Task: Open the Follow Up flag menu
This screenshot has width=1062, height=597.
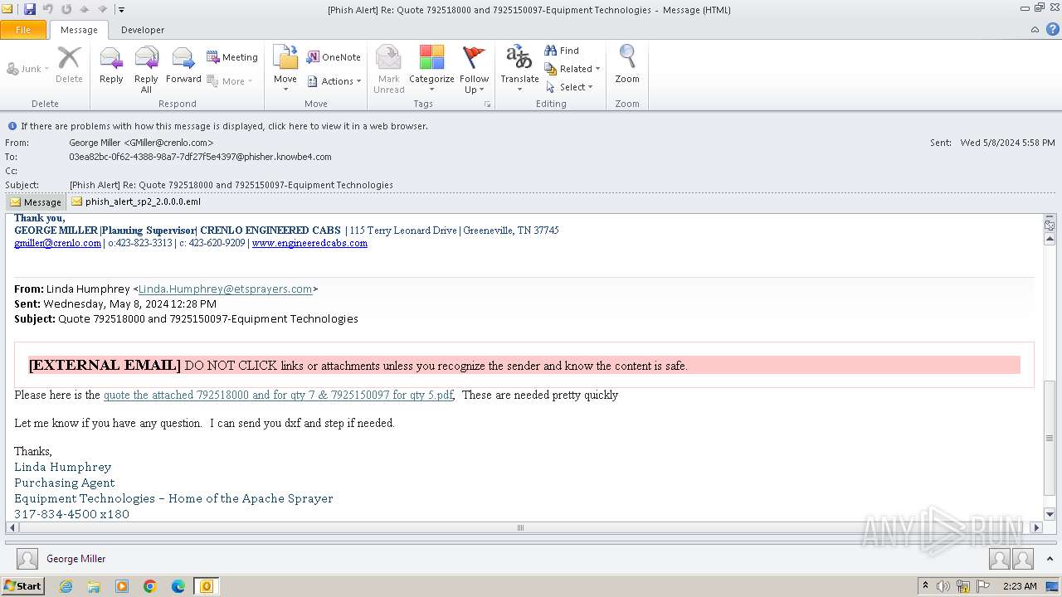Action: pos(474,70)
